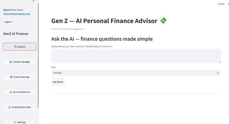Click the magnifier icon on Explore
The width and height of the screenshot is (229, 124).
pos(15,47)
